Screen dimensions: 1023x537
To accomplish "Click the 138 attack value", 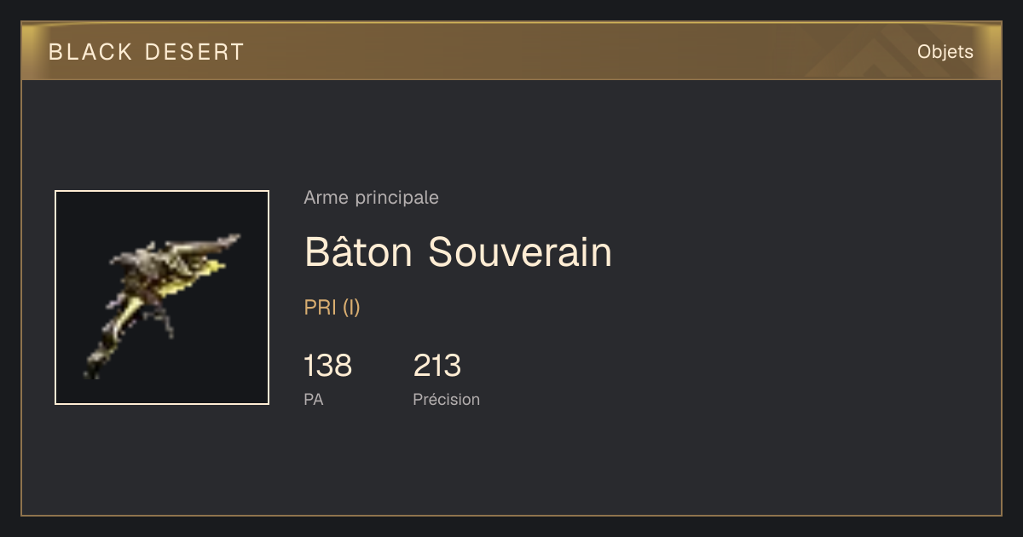I will [x=327, y=366].
